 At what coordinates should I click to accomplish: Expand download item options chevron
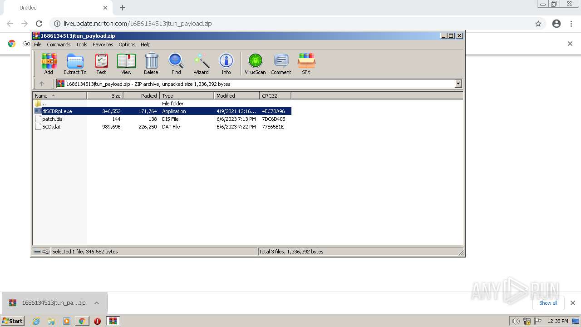97,303
